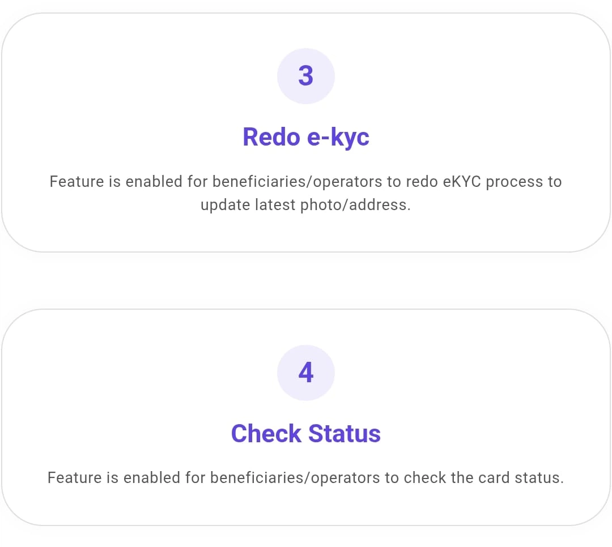Click the word "Check" in purple heading

266,434
